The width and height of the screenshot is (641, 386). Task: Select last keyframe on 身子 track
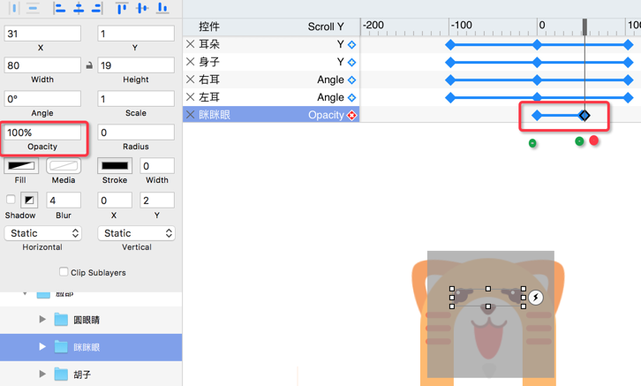[629, 63]
